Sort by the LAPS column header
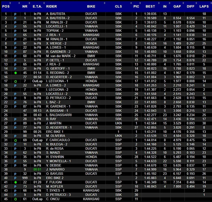Screen dimensions: 212x202 tap(204, 6)
